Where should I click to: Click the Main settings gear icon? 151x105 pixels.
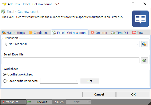(4, 33)
